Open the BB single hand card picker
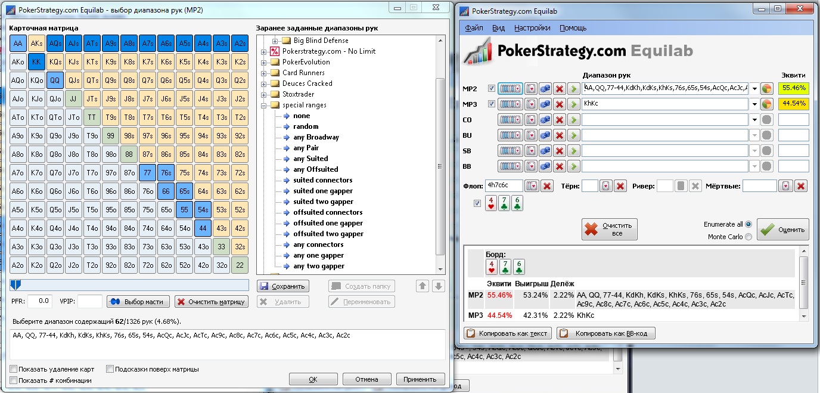 point(530,166)
